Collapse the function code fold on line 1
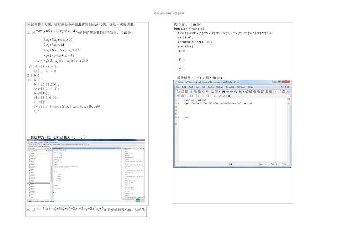338x239 pixels. tap(183, 100)
